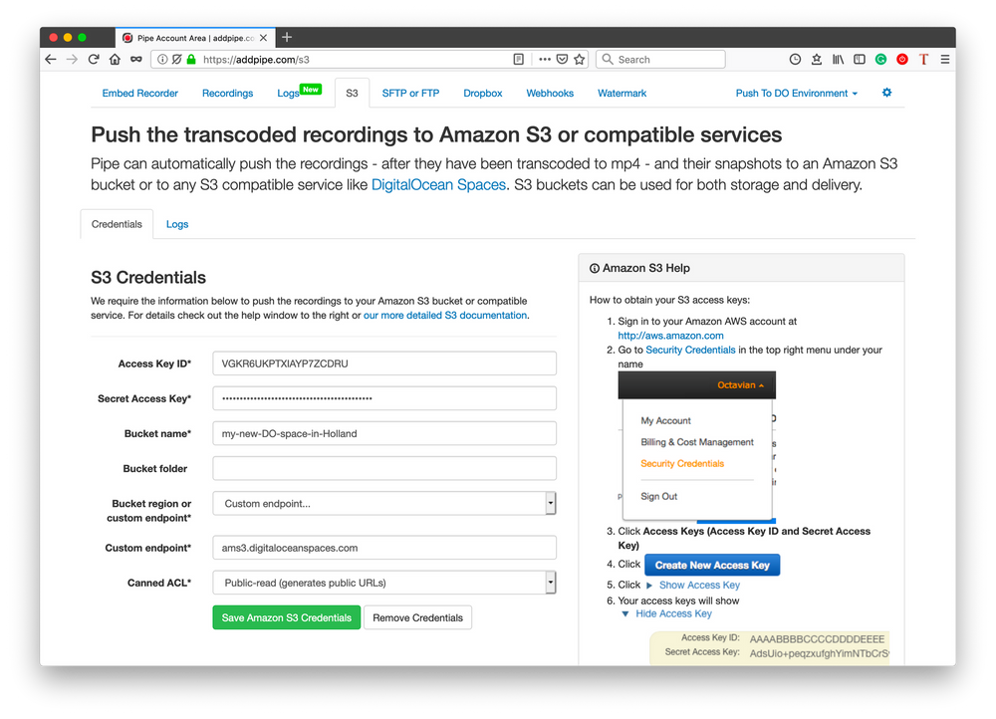Open the Logs sub-tab below the description

[x=177, y=224]
